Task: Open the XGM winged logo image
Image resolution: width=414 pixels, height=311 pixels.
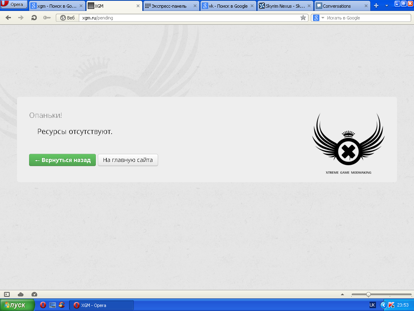Action: click(x=349, y=144)
